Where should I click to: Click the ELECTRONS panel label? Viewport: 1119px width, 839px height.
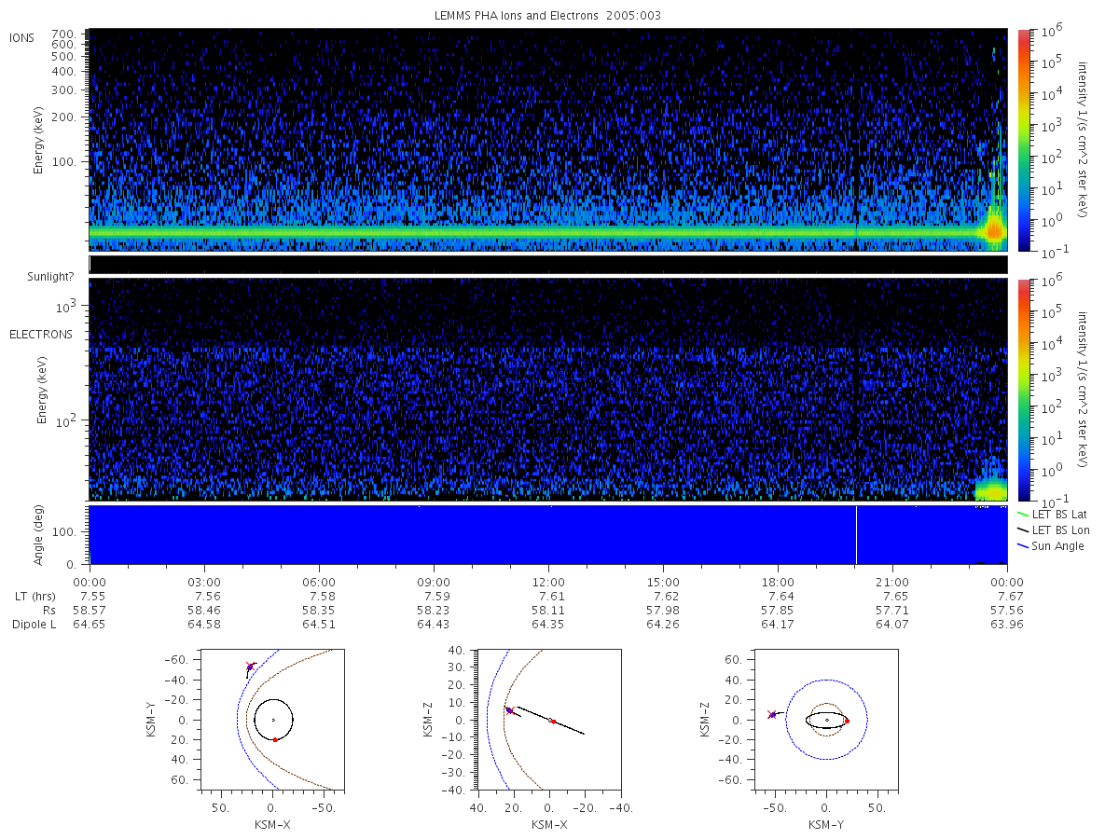(x=40, y=334)
